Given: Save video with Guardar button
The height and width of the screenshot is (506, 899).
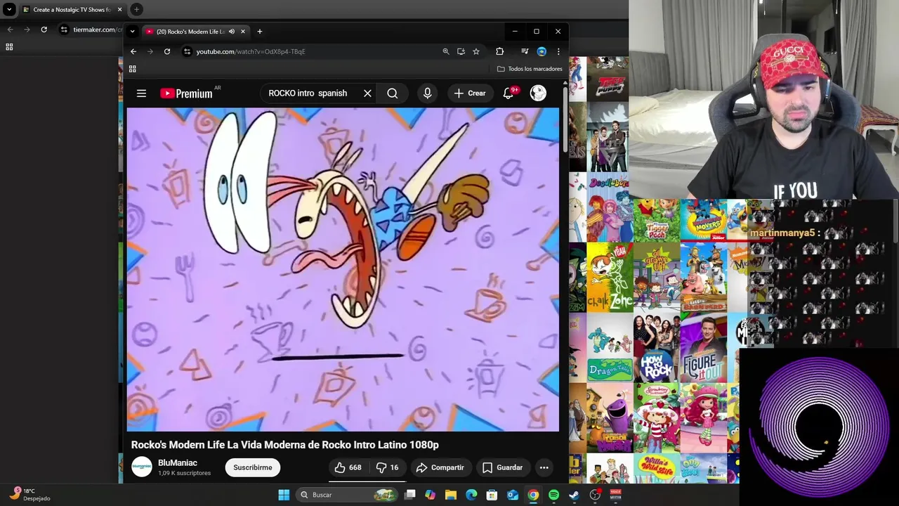Looking at the screenshot, I should 503,467.
